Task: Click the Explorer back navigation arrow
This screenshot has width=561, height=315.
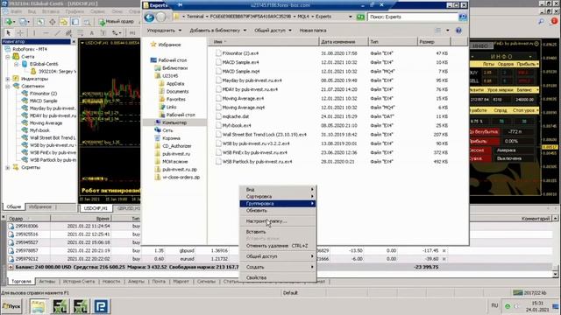Action: [x=149, y=17]
